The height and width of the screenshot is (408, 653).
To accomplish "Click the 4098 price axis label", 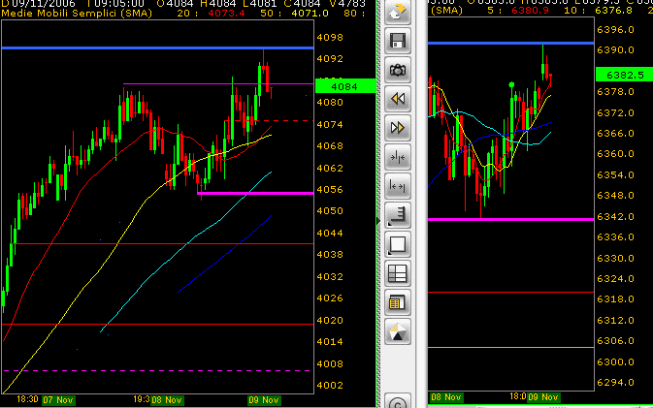I will click(330, 38).
